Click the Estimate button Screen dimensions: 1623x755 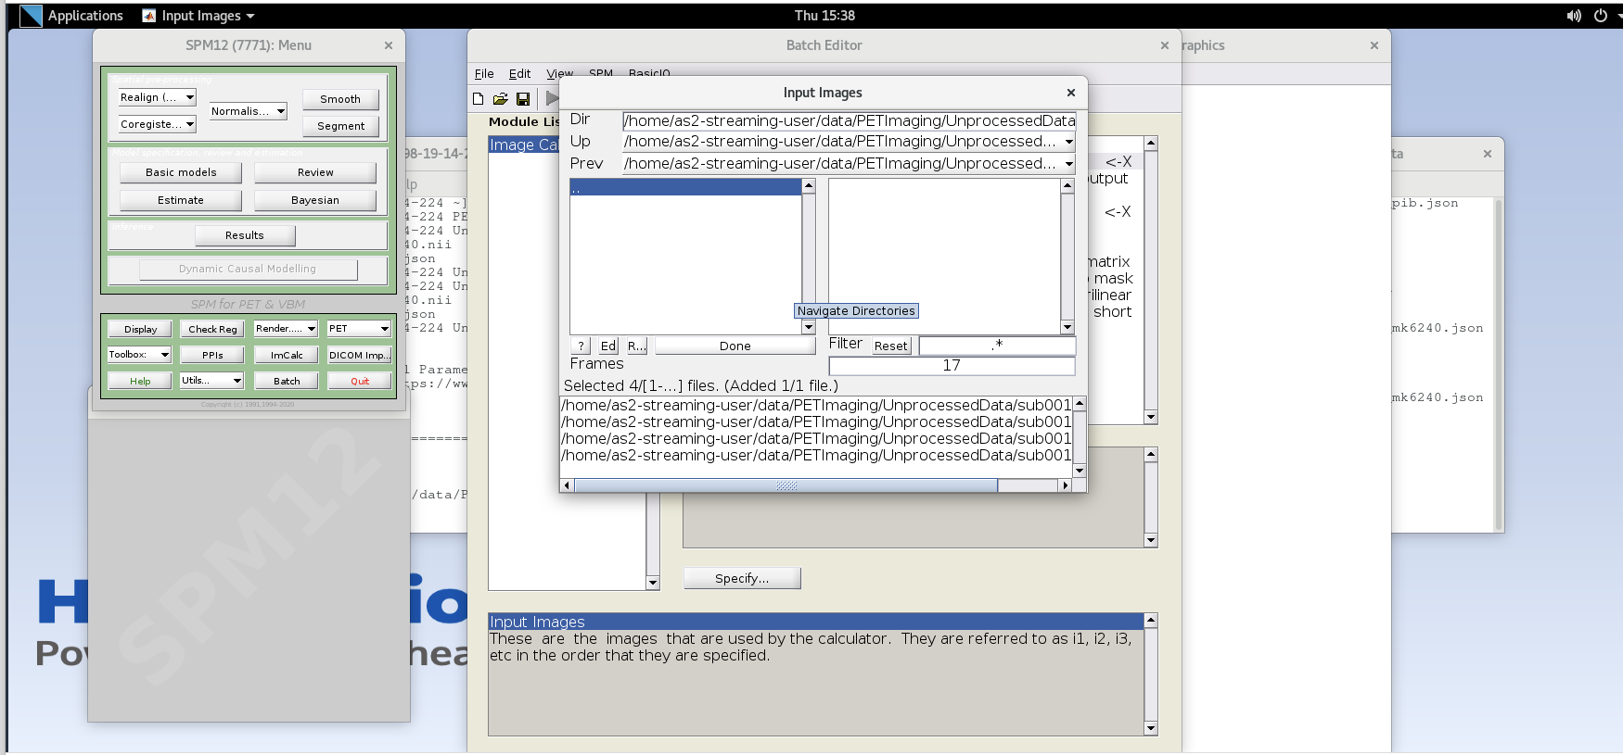click(181, 200)
